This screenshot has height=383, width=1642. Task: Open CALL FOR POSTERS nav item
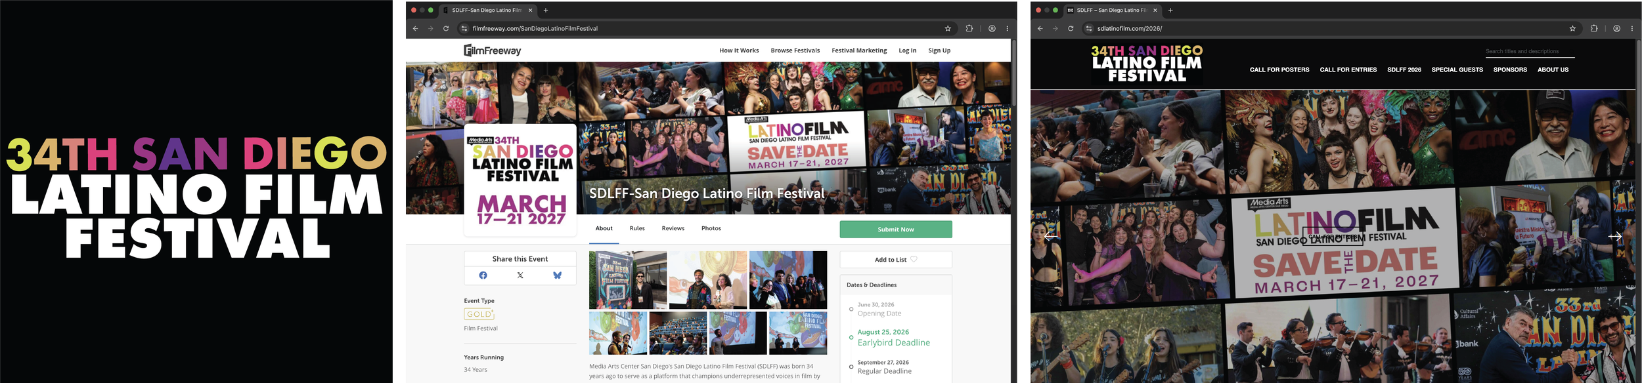click(1279, 70)
